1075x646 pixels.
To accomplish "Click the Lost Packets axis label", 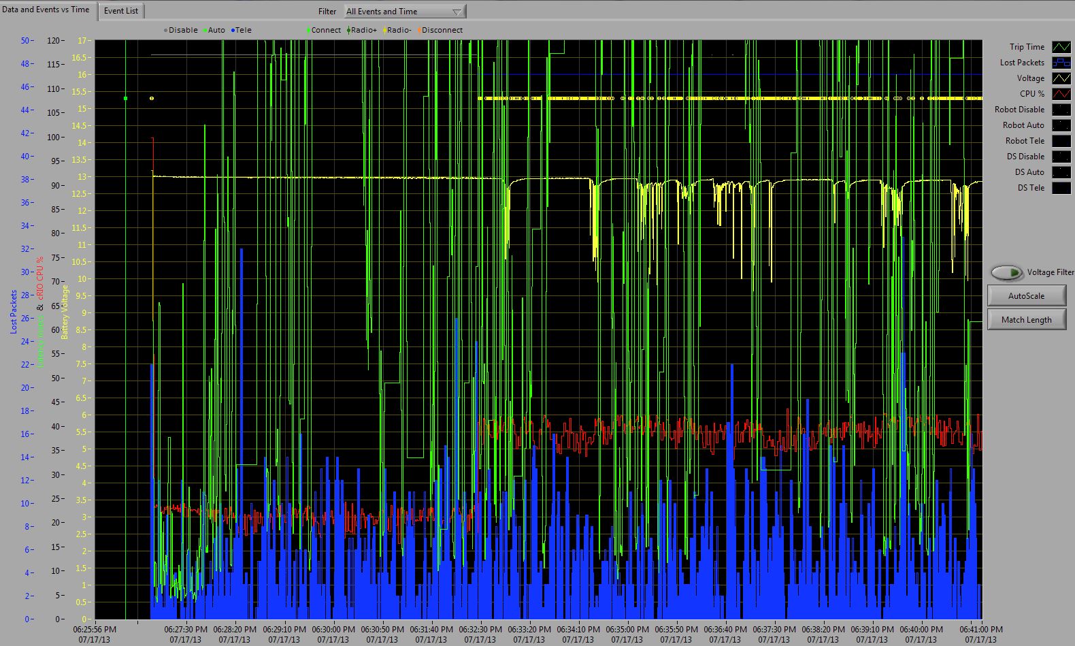I will point(14,312).
